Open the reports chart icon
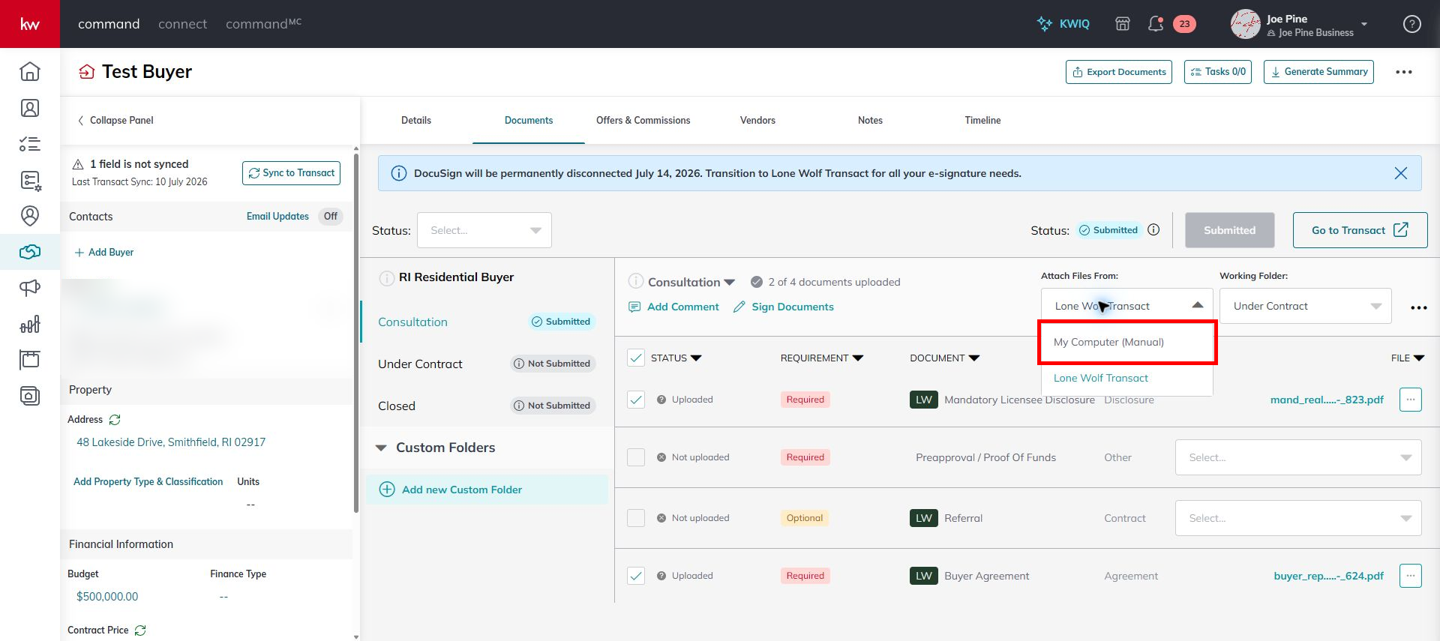1440x641 pixels. tap(30, 324)
